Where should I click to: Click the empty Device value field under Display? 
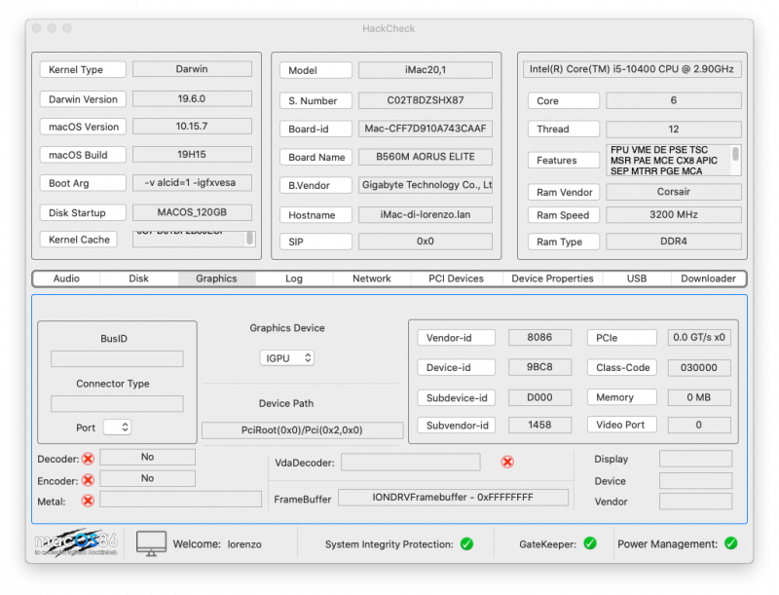click(695, 480)
